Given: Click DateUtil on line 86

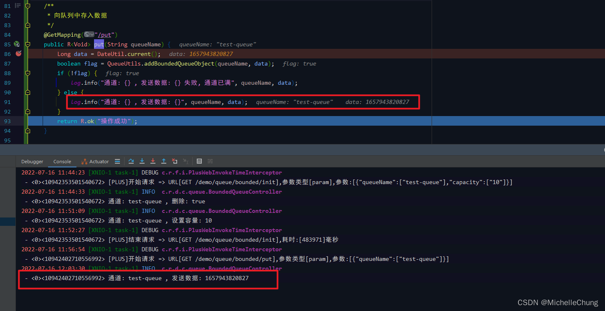Looking at the screenshot, I should (111, 54).
